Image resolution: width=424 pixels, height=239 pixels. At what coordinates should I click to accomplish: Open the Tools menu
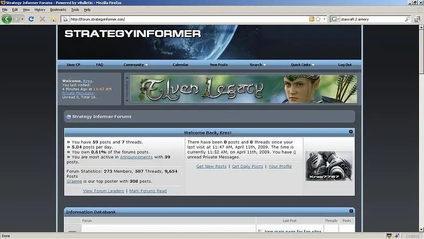point(75,10)
